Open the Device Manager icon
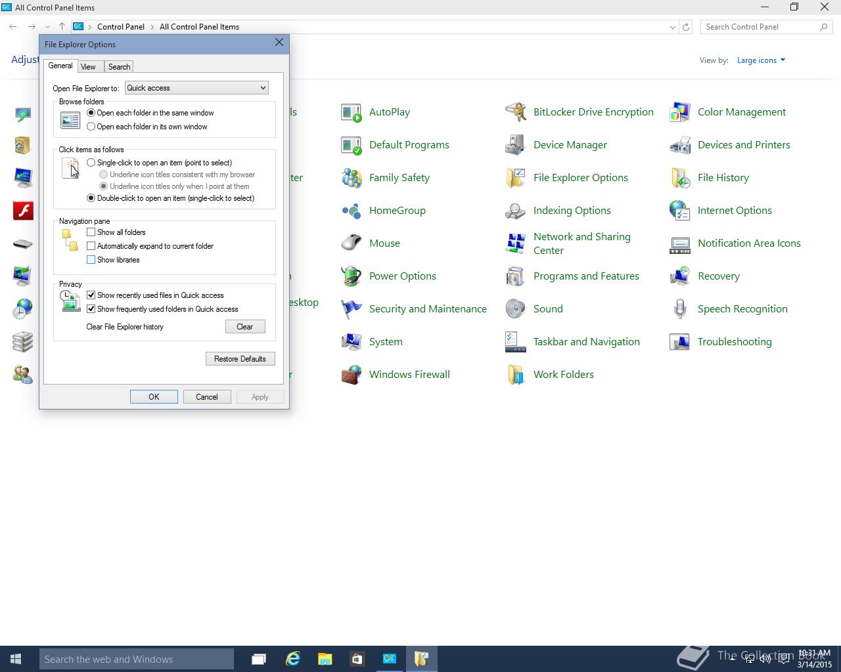This screenshot has width=841, height=672. tap(516, 145)
